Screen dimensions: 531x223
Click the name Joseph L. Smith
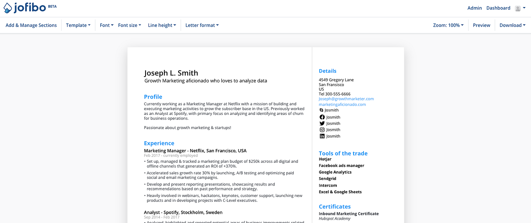click(x=171, y=73)
